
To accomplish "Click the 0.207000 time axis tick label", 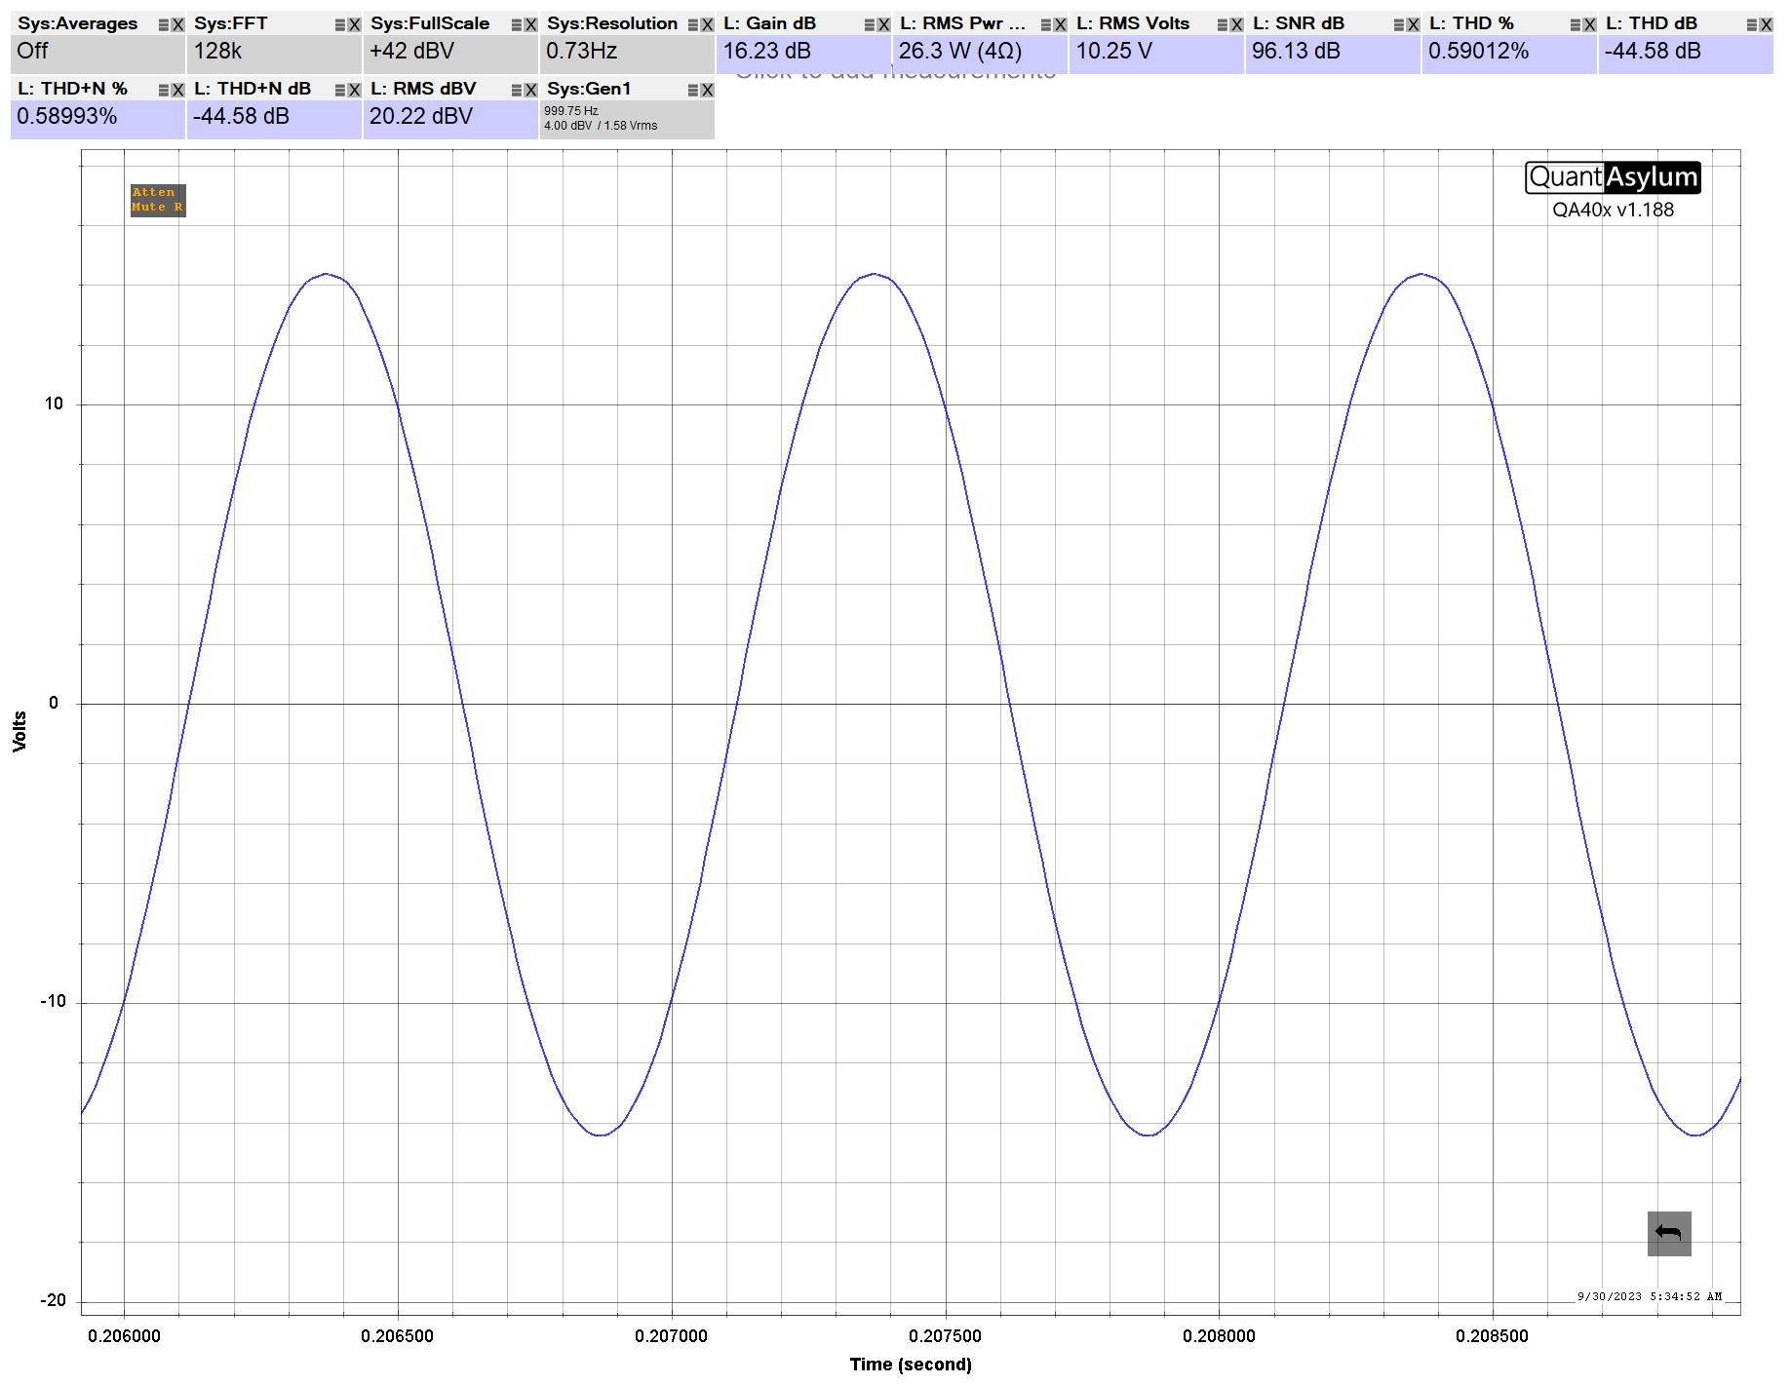I will tap(671, 1336).
